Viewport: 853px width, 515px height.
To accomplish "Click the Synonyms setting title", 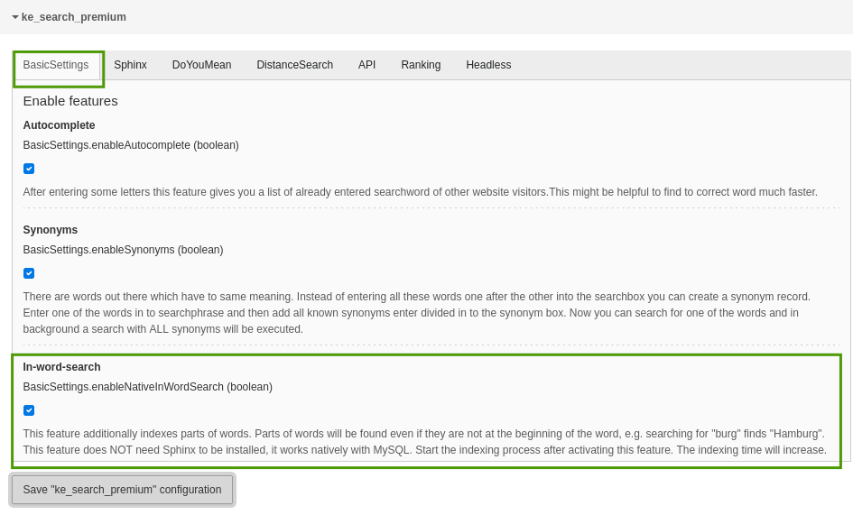I will click(51, 230).
